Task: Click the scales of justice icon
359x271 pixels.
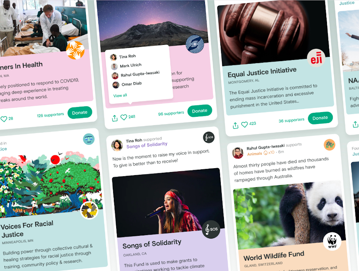Action: click(89, 139)
